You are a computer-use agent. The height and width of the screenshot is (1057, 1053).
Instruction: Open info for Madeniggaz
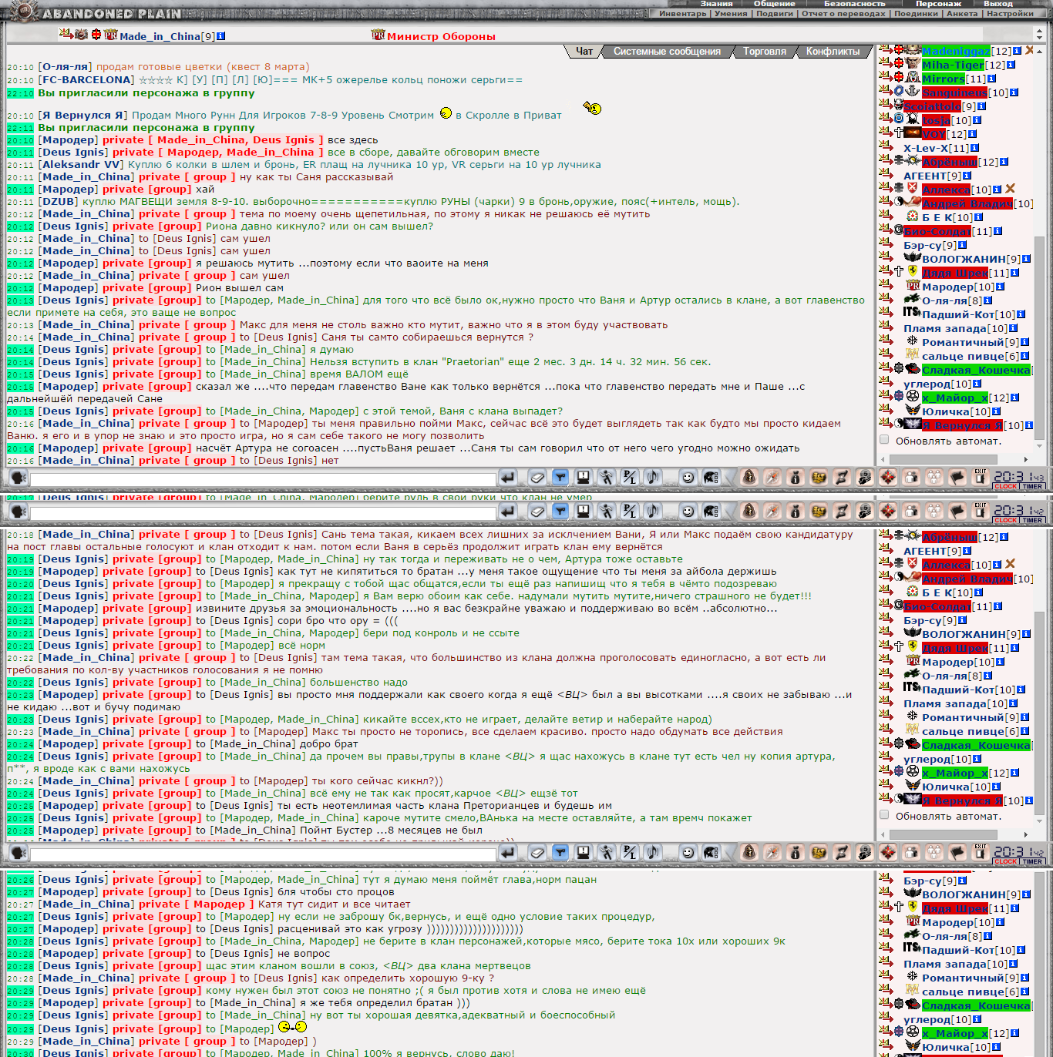[x=1017, y=51]
